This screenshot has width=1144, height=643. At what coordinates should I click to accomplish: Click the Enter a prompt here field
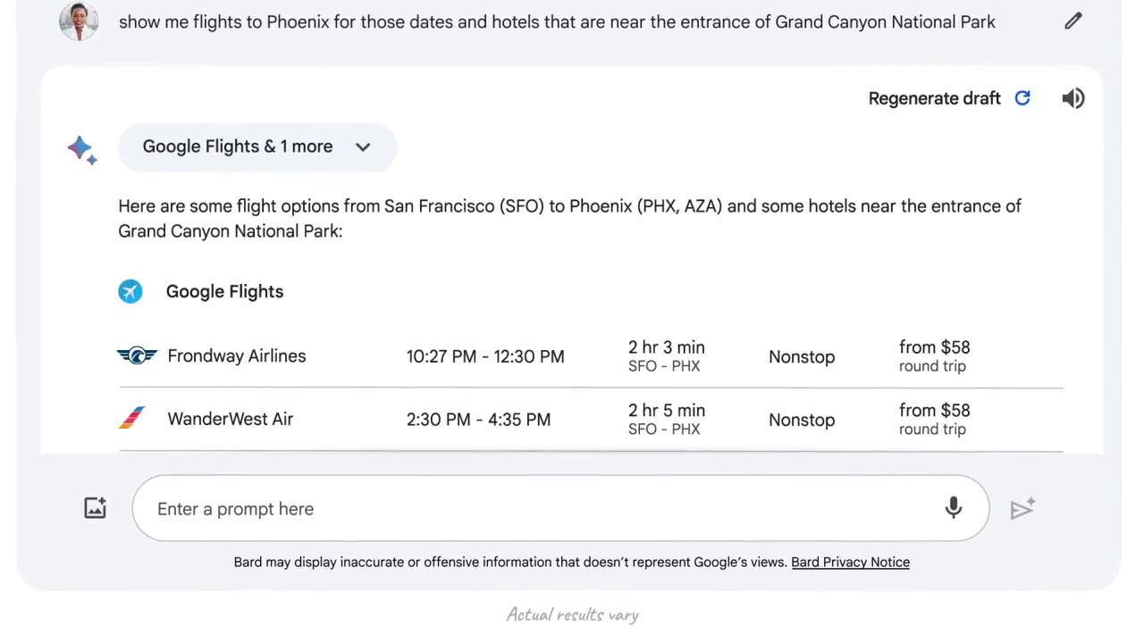(560, 508)
